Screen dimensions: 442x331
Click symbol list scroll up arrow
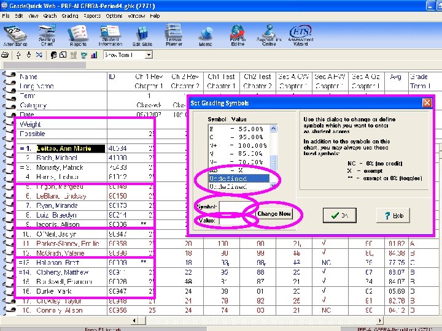click(x=273, y=129)
